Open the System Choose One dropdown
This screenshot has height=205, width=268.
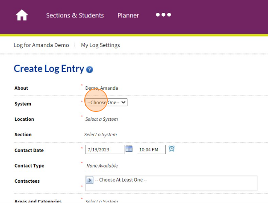[106, 102]
